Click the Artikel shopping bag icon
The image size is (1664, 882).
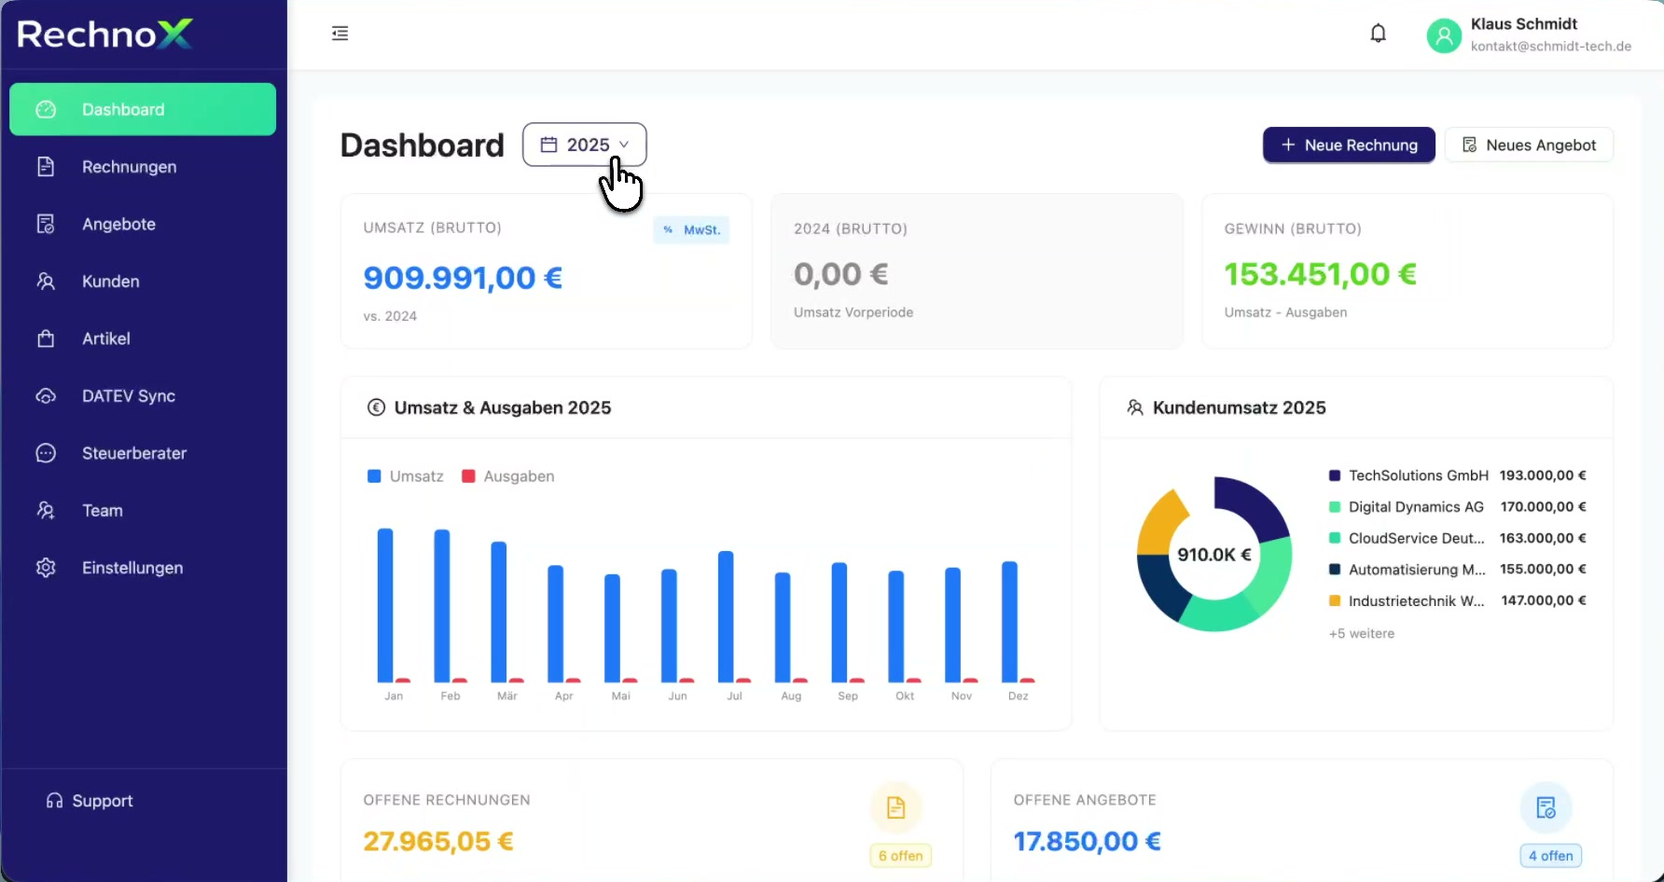46,338
